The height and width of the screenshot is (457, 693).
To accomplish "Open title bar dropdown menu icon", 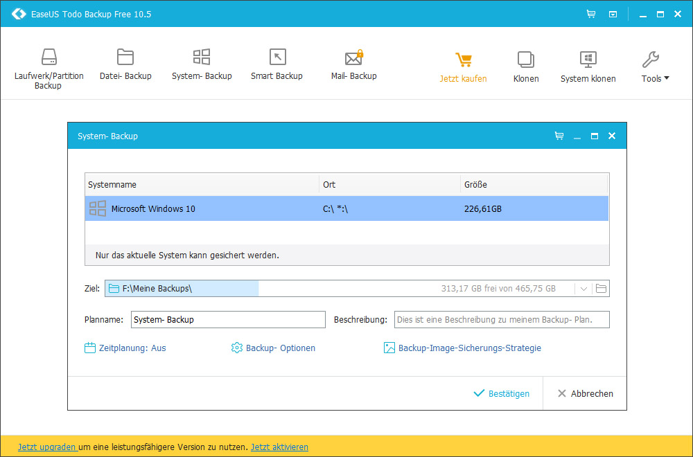I will (x=613, y=14).
